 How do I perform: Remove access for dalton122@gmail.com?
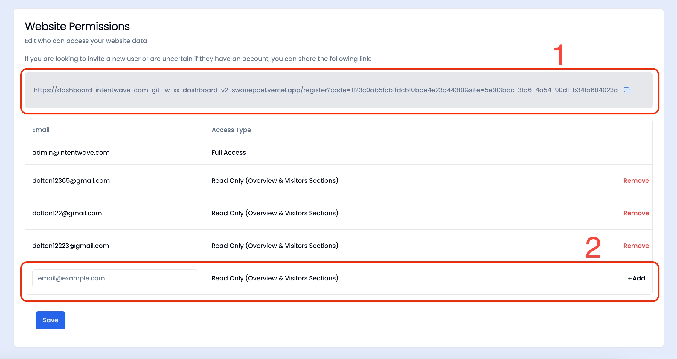636,213
